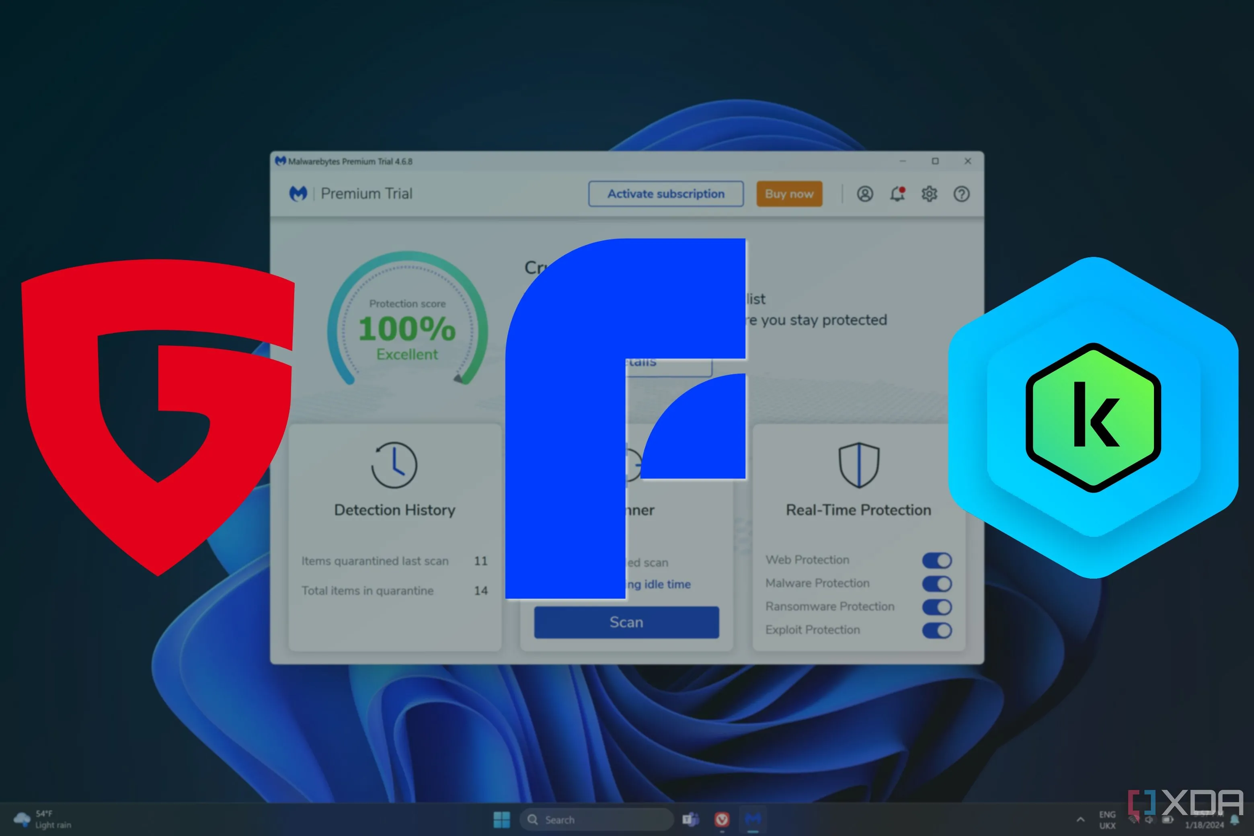This screenshot has width=1254, height=836.
Task: Click the Premium Trial header text
Action: 366,193
